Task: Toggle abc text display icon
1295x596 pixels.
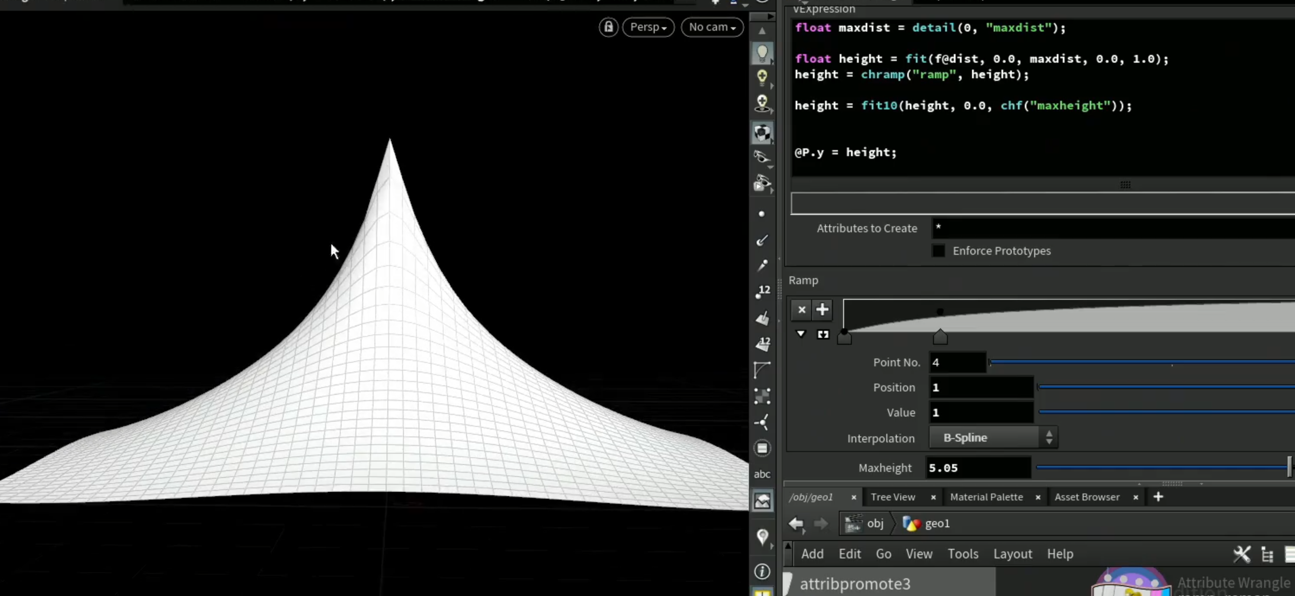Action: click(762, 474)
